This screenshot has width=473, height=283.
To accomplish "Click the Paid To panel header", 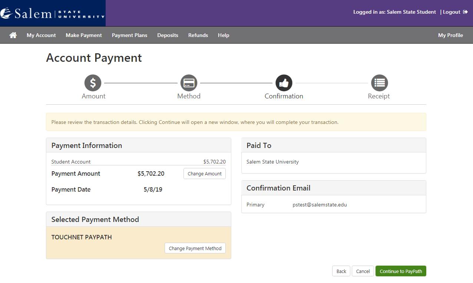I will pos(334,145).
